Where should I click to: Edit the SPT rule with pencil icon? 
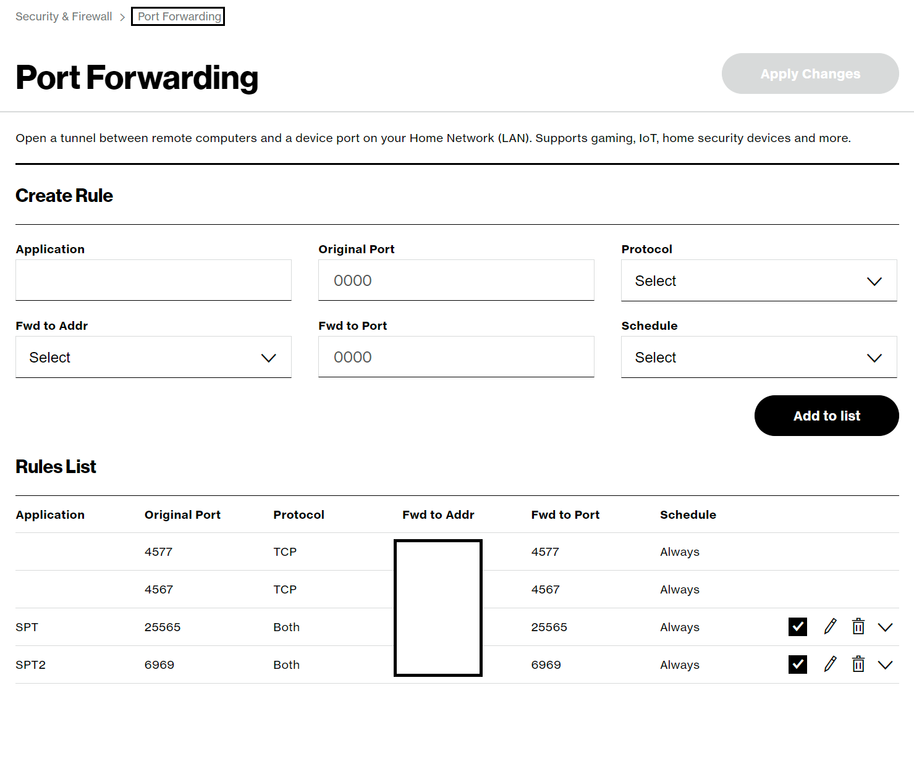click(830, 627)
